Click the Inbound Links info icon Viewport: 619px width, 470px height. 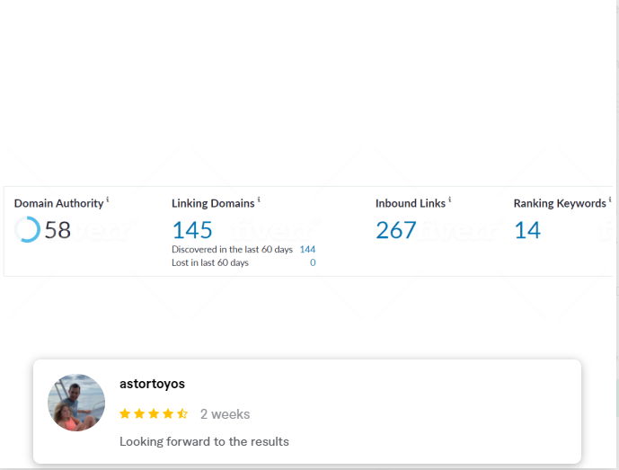[449, 200]
